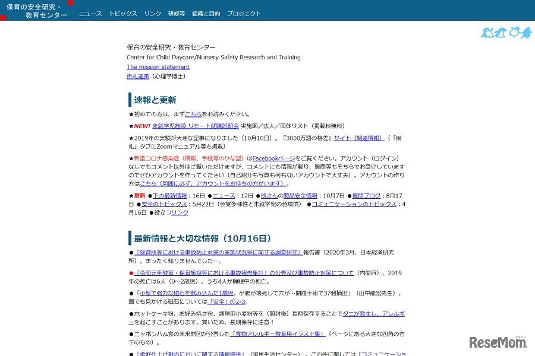Open the トピックス navigation item

pyautogui.click(x=123, y=13)
